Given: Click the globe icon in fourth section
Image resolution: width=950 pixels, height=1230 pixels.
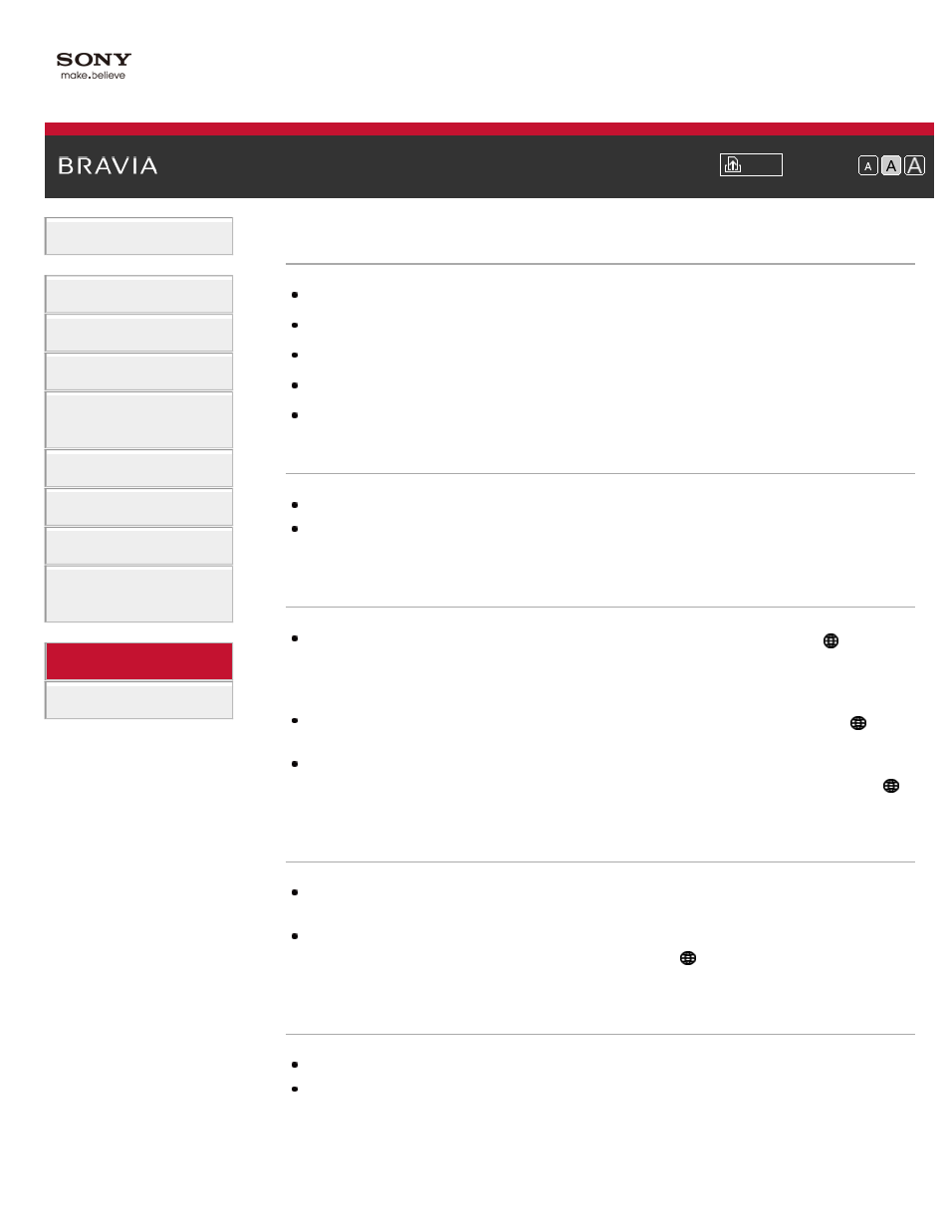Looking at the screenshot, I should pyautogui.click(x=687, y=958).
